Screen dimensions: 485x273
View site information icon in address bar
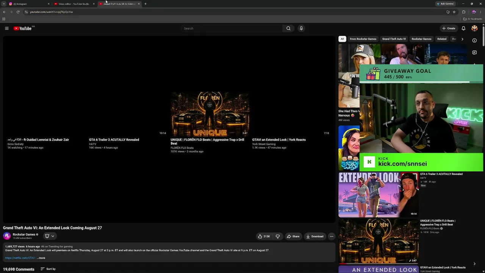pos(26,12)
